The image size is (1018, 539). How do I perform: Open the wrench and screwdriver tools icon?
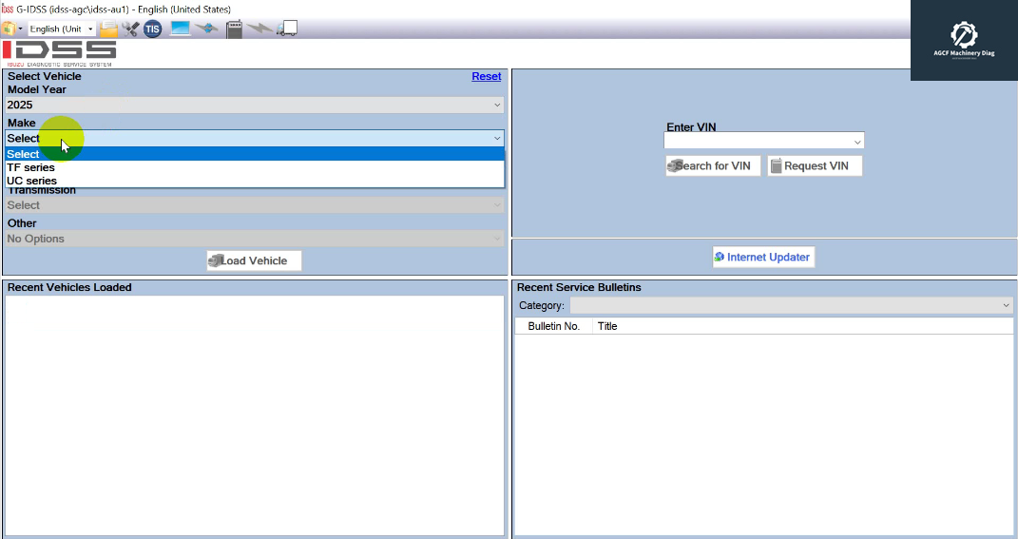tap(130, 29)
